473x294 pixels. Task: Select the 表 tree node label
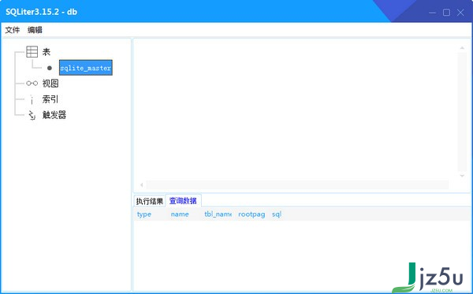pyautogui.click(x=47, y=52)
